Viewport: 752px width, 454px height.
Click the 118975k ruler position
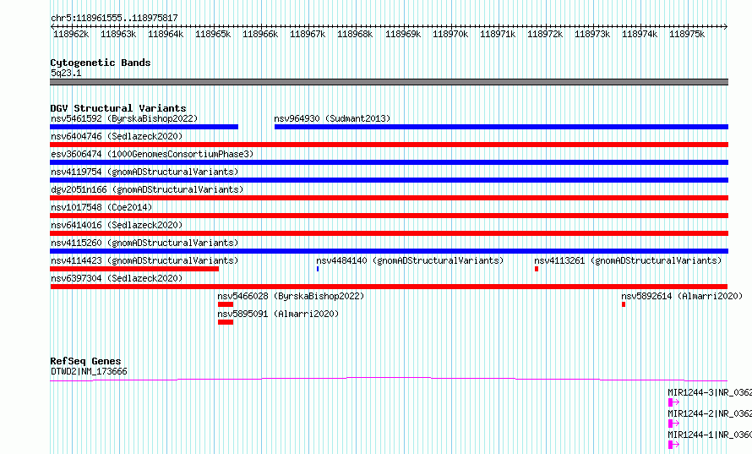click(x=687, y=34)
